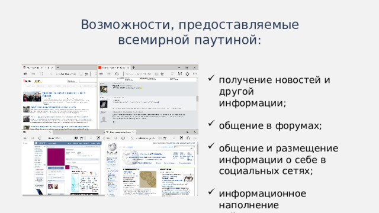Click the slide title "Возможности, предоставляемые"
379x213 pixels.
pyautogui.click(x=189, y=25)
